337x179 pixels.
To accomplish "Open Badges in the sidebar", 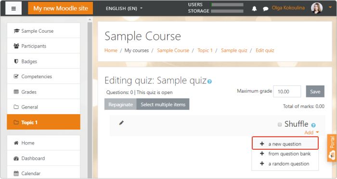I will (43, 61).
